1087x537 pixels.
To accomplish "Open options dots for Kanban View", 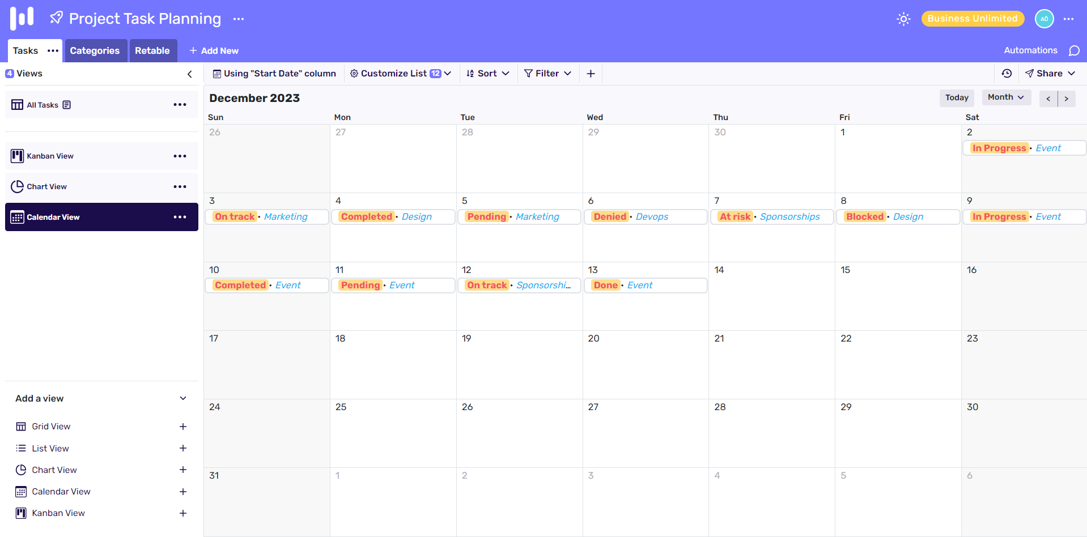I will coord(180,156).
